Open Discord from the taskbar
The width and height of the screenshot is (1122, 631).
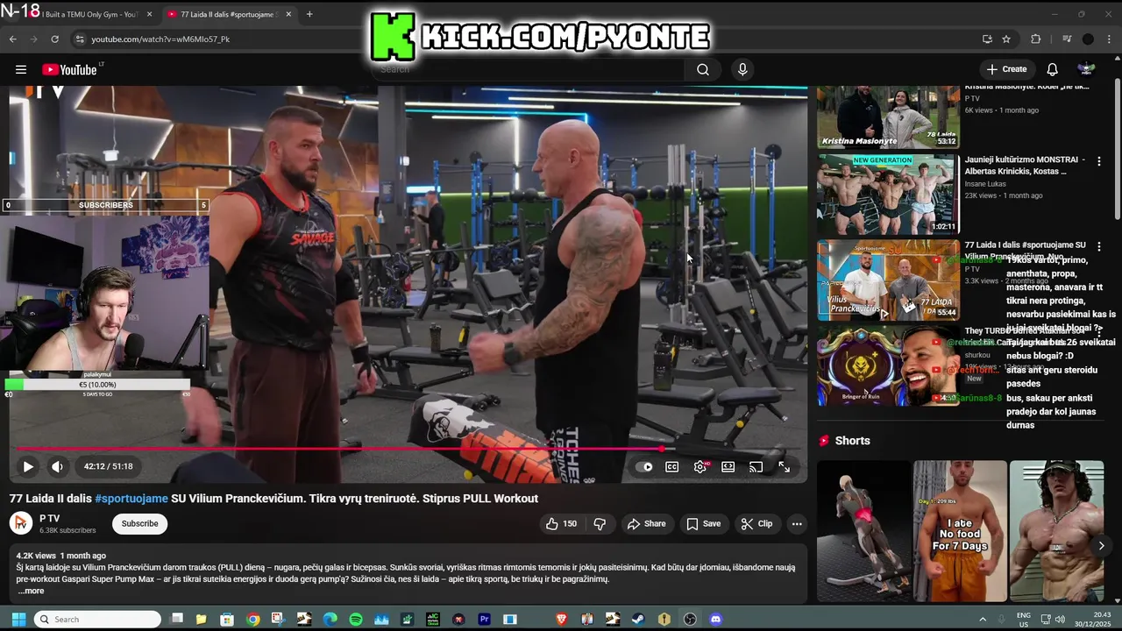(715, 619)
